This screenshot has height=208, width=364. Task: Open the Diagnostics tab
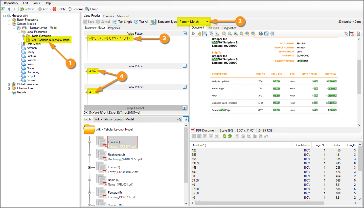pyautogui.click(x=229, y=28)
